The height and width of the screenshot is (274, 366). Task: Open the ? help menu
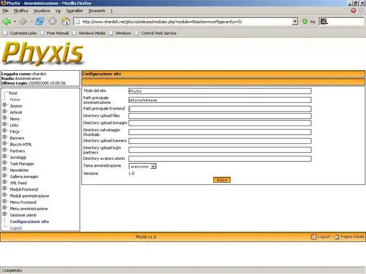point(112,11)
